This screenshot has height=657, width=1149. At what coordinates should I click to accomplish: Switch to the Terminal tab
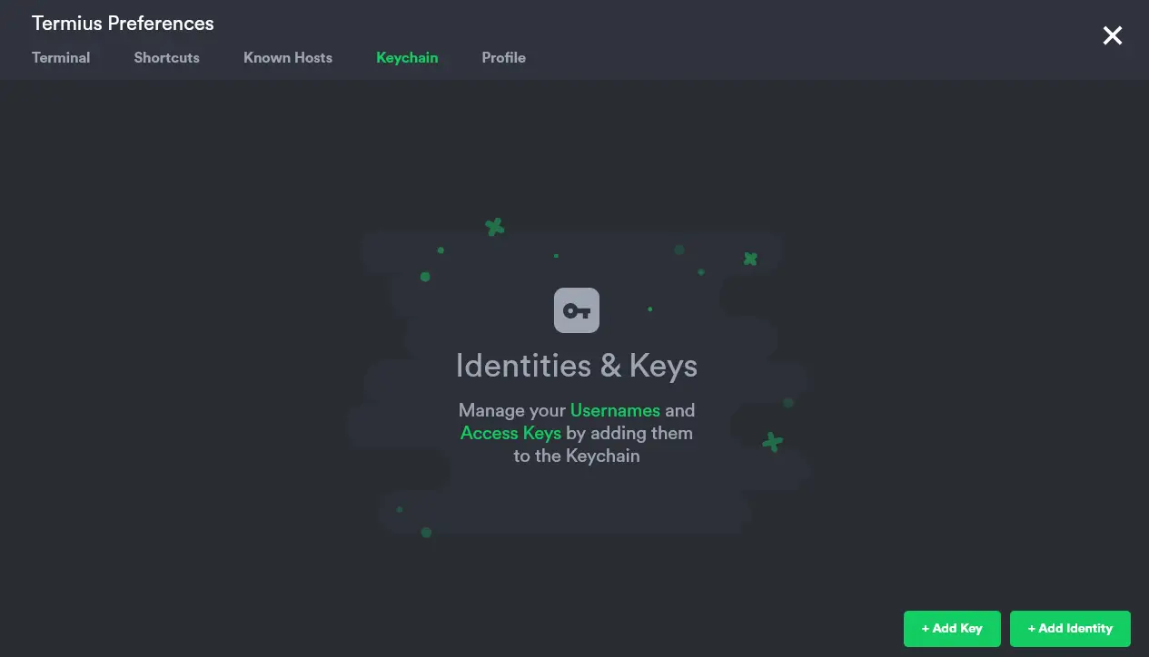61,57
